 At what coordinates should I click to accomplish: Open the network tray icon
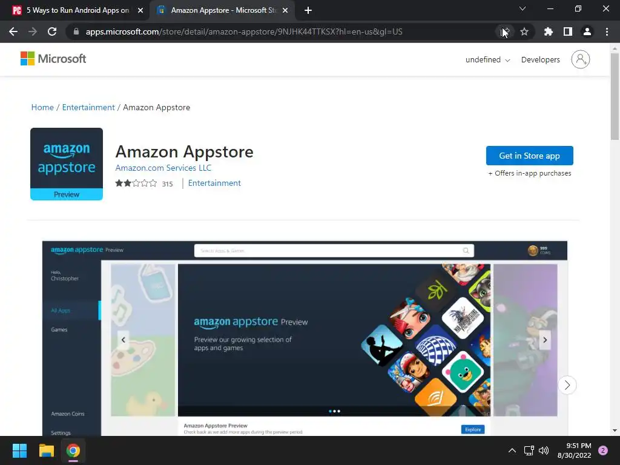click(529, 450)
